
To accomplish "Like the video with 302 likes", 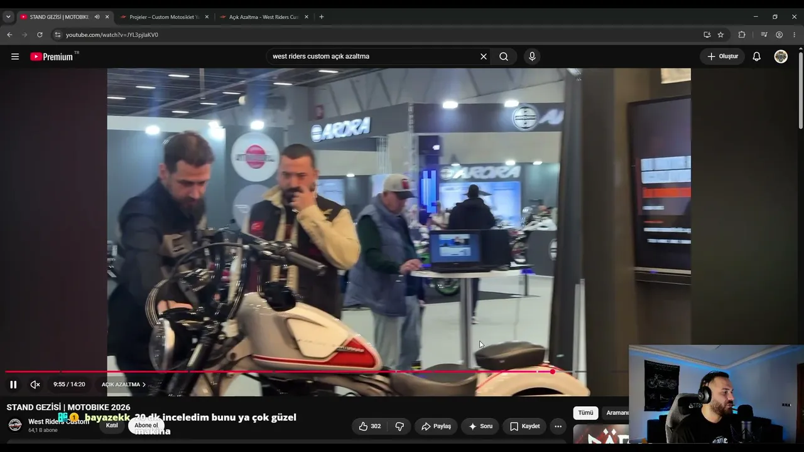I will pyautogui.click(x=369, y=426).
